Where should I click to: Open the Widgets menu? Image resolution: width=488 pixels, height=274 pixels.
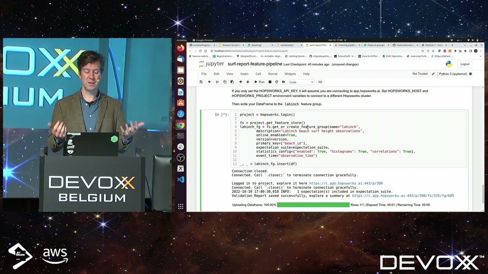pos(290,74)
